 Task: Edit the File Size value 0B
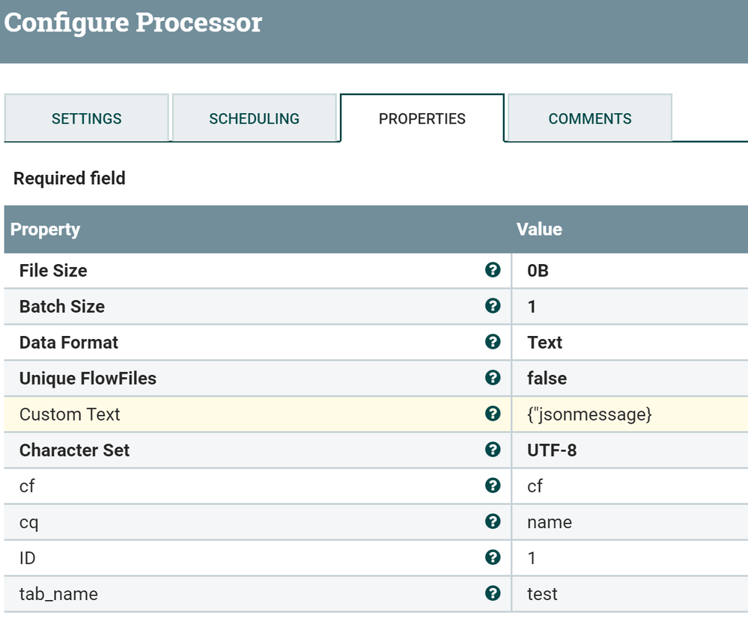(538, 271)
